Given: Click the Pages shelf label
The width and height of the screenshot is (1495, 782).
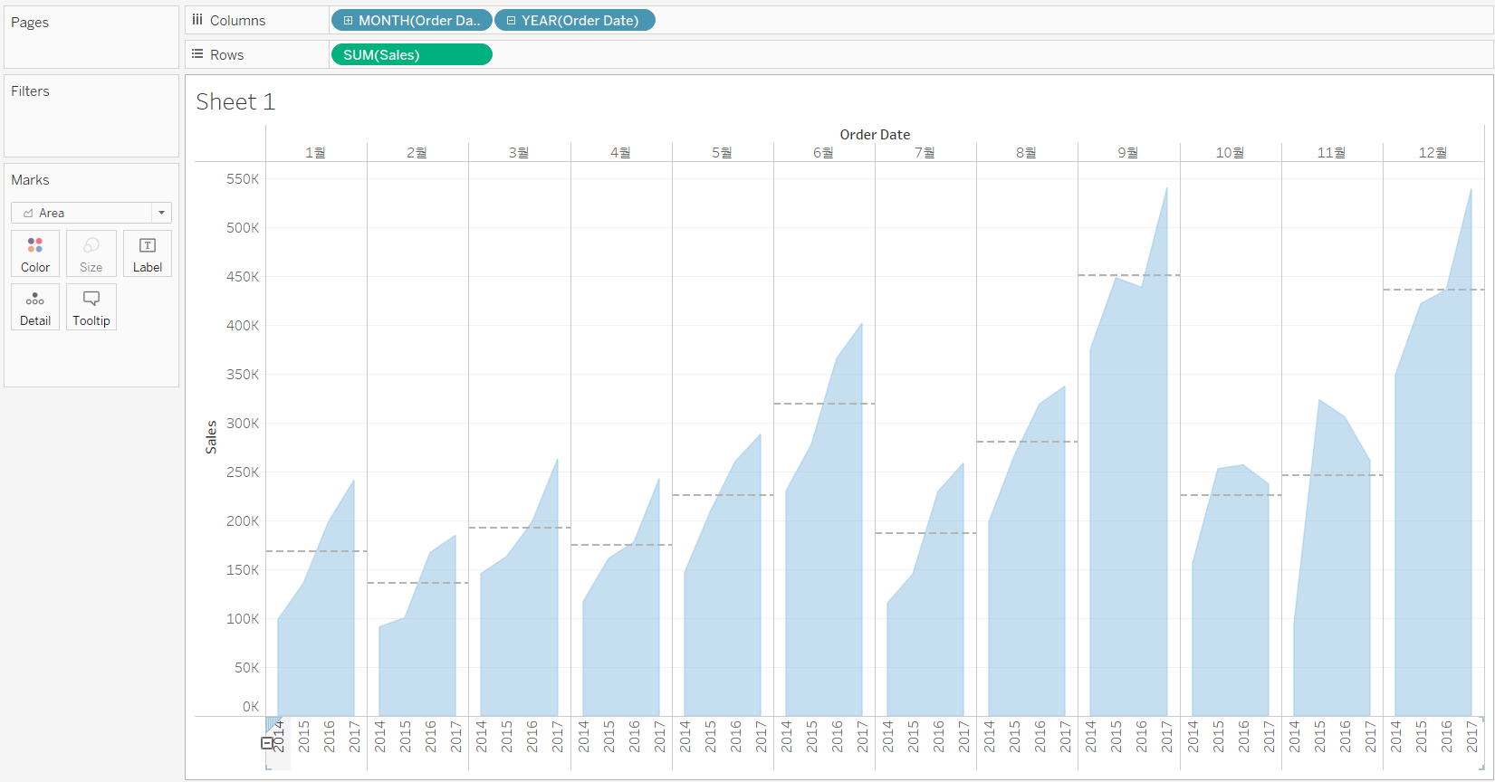Looking at the screenshot, I should click(x=30, y=23).
